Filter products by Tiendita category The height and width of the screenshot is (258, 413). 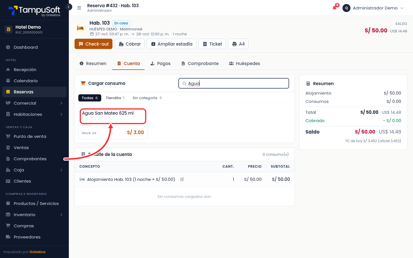[115, 98]
